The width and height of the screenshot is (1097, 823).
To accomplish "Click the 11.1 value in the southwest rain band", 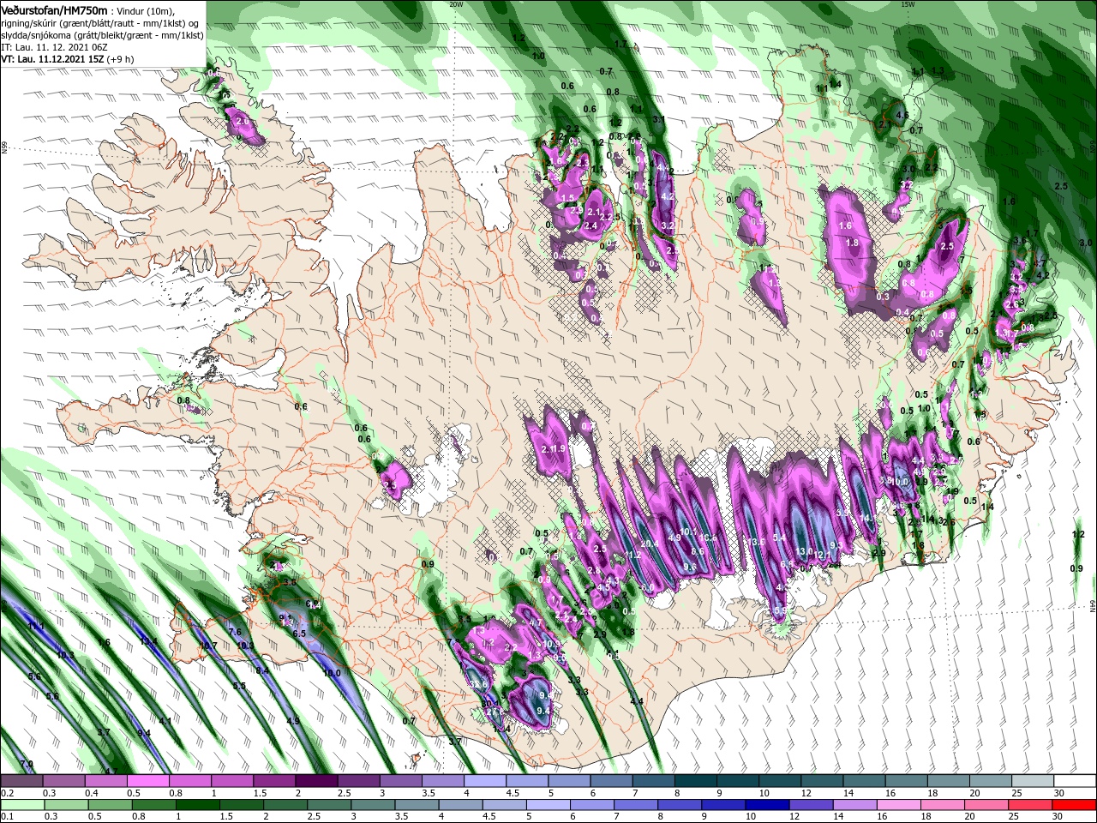I will tap(36, 627).
